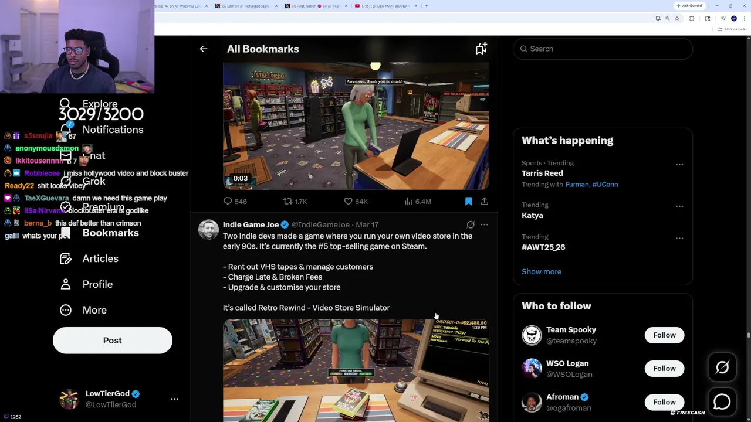Click the Post button

113,341
